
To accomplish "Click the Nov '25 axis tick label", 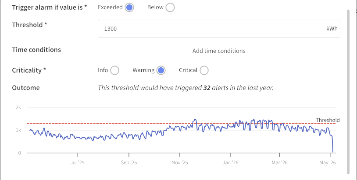I will pos(180,163).
